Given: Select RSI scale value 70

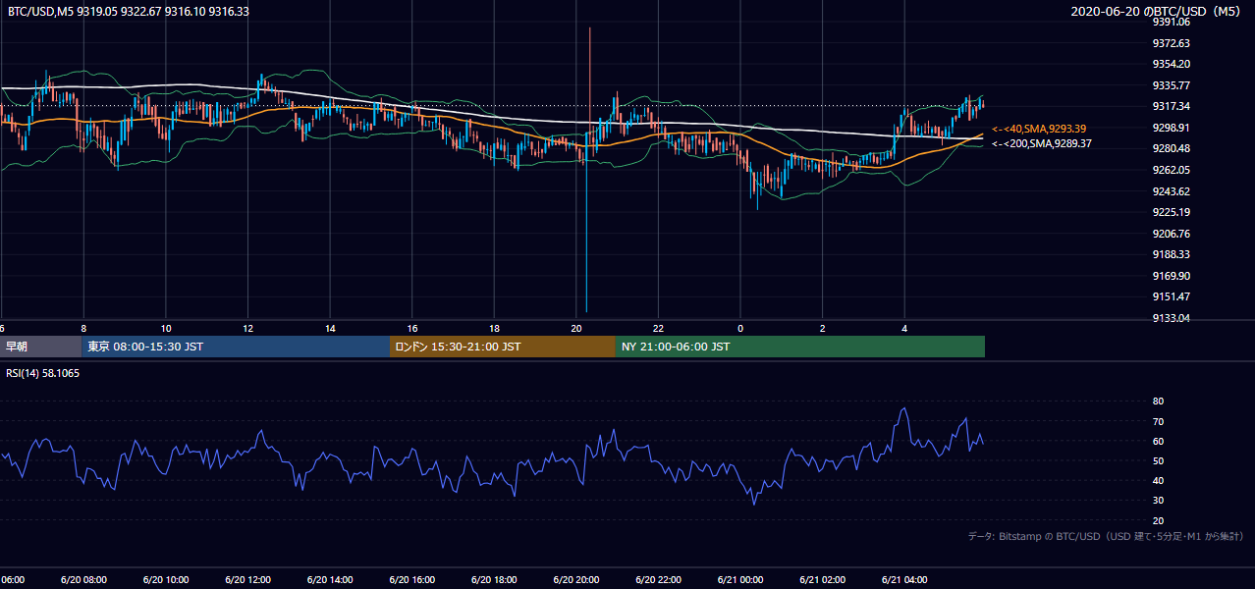Looking at the screenshot, I should tap(1158, 421).
